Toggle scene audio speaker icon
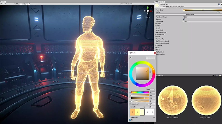222x124 pixels. point(24,4)
